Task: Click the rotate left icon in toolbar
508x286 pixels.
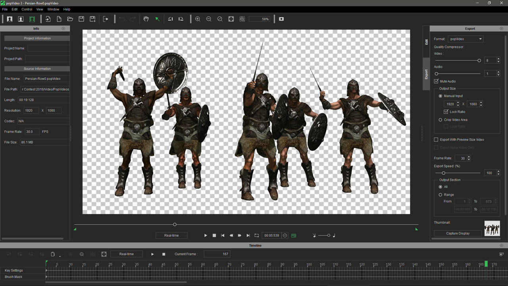Action: 170,19
